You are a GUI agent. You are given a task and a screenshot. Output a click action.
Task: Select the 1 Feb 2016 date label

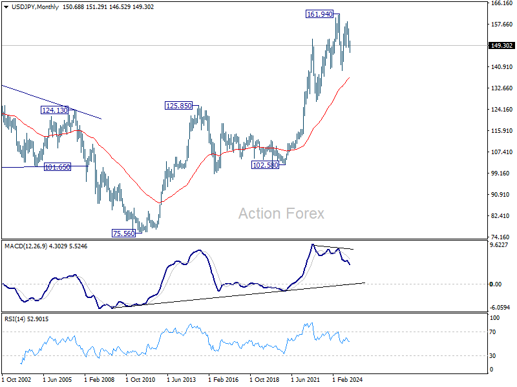[x=223, y=379]
